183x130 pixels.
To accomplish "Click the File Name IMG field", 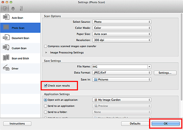I will point(120,67).
